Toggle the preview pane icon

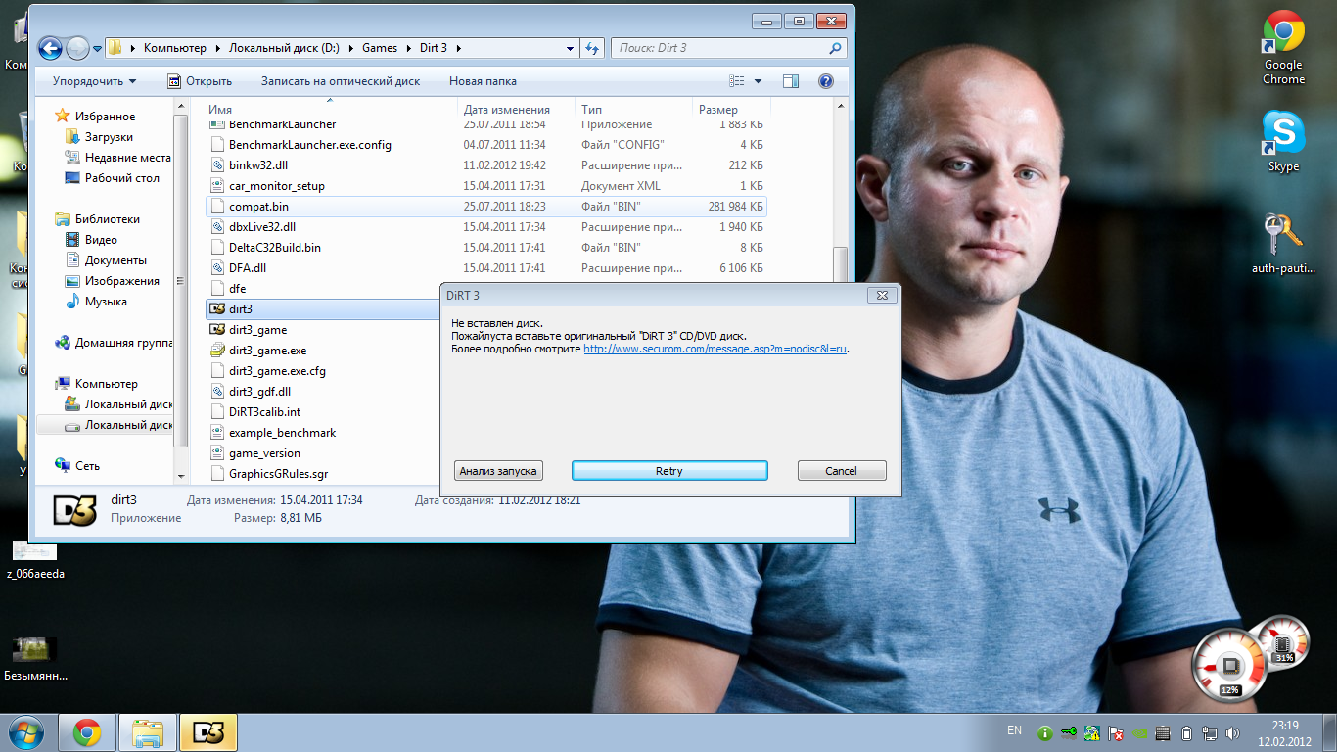(x=791, y=81)
